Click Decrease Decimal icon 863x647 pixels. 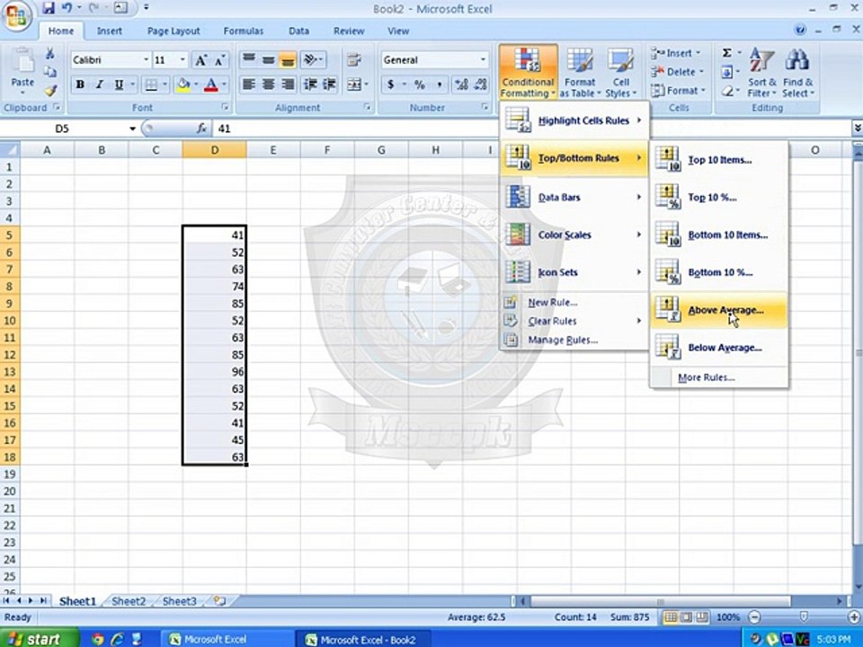(480, 84)
